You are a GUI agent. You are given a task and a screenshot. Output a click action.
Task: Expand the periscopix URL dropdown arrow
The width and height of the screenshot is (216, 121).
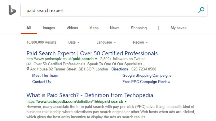(x=96, y=59)
